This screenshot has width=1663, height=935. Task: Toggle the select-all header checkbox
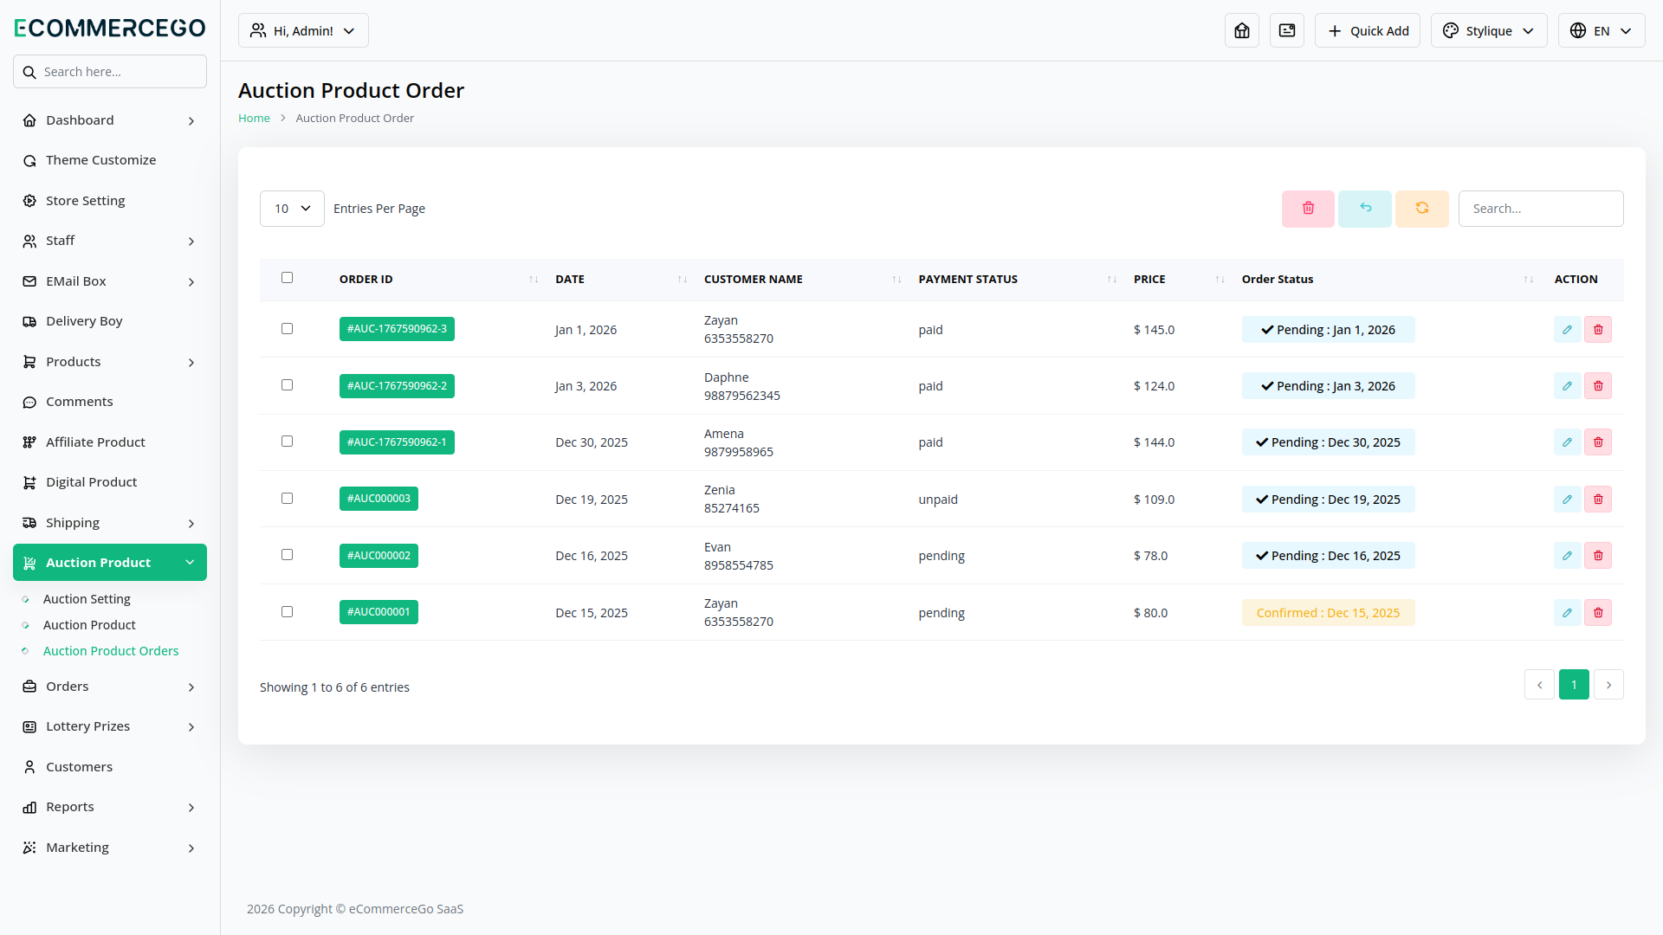click(287, 278)
